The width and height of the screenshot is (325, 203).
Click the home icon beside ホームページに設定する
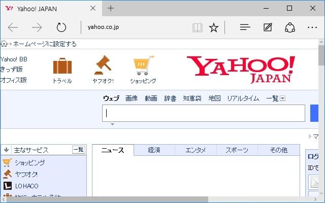point(4,44)
